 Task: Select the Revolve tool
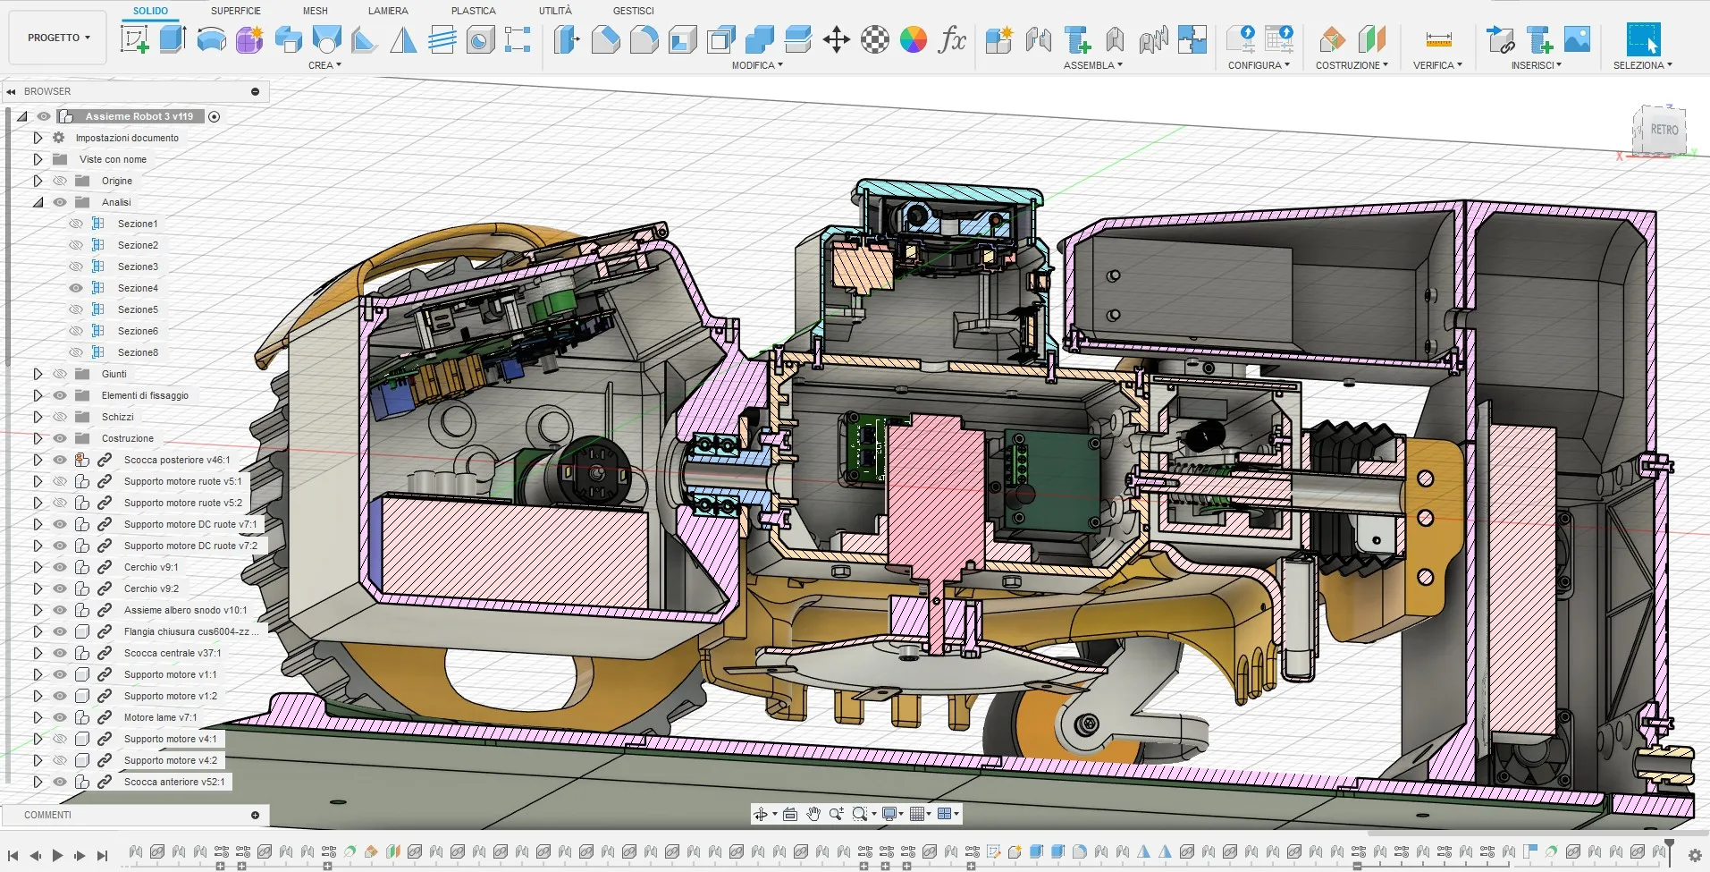[211, 39]
